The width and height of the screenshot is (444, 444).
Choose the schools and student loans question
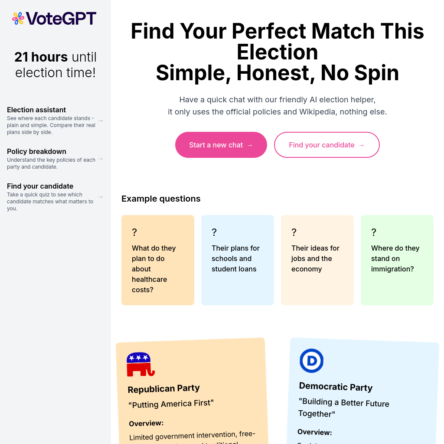pos(238,260)
